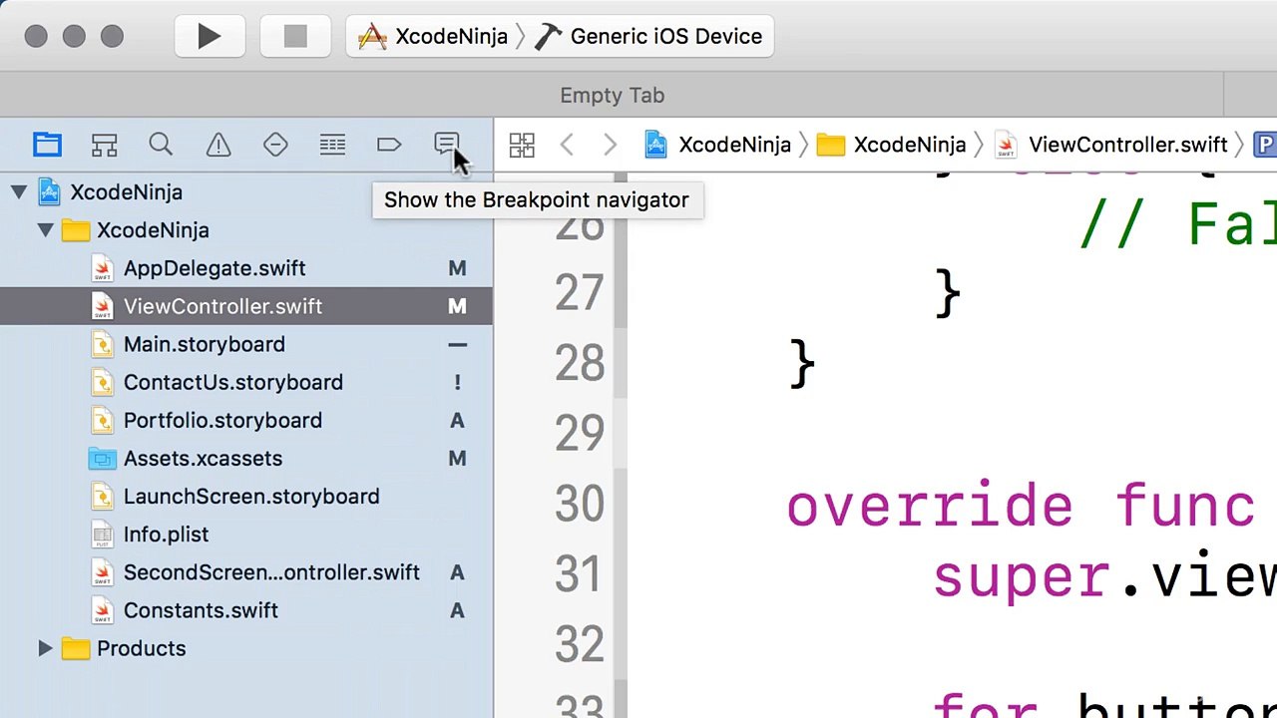
Task: Click the storyboard icon beside Main.storyboard
Action: pyautogui.click(x=102, y=344)
